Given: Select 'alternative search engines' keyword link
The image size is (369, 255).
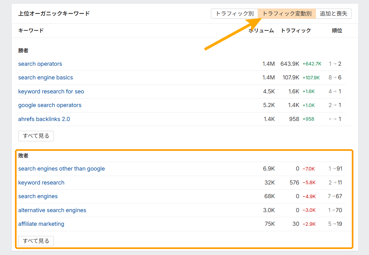Looking at the screenshot, I should click(52, 210).
